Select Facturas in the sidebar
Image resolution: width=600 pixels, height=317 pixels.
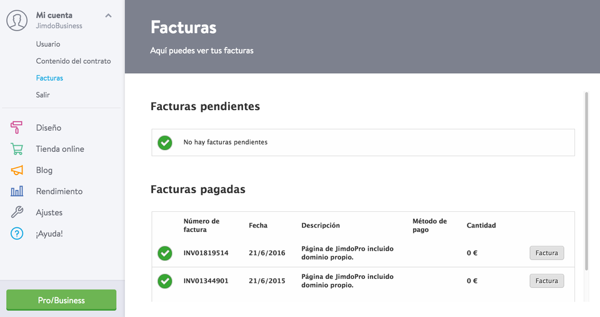pyautogui.click(x=49, y=78)
